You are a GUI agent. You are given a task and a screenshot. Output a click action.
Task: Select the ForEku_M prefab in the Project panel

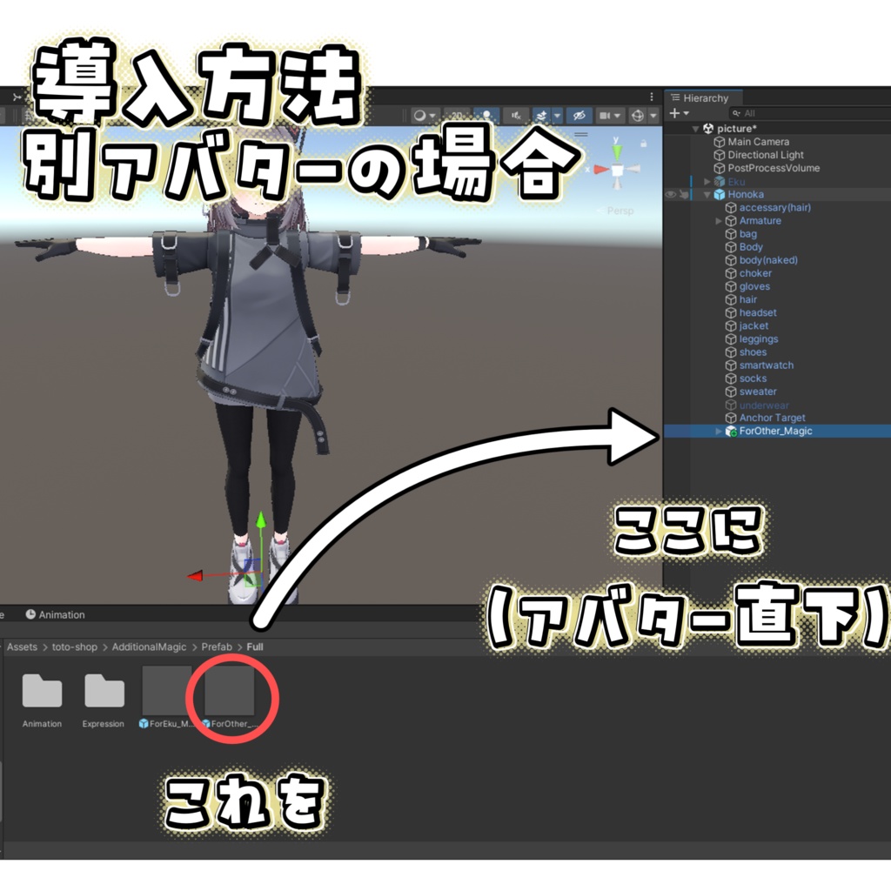[x=165, y=692]
